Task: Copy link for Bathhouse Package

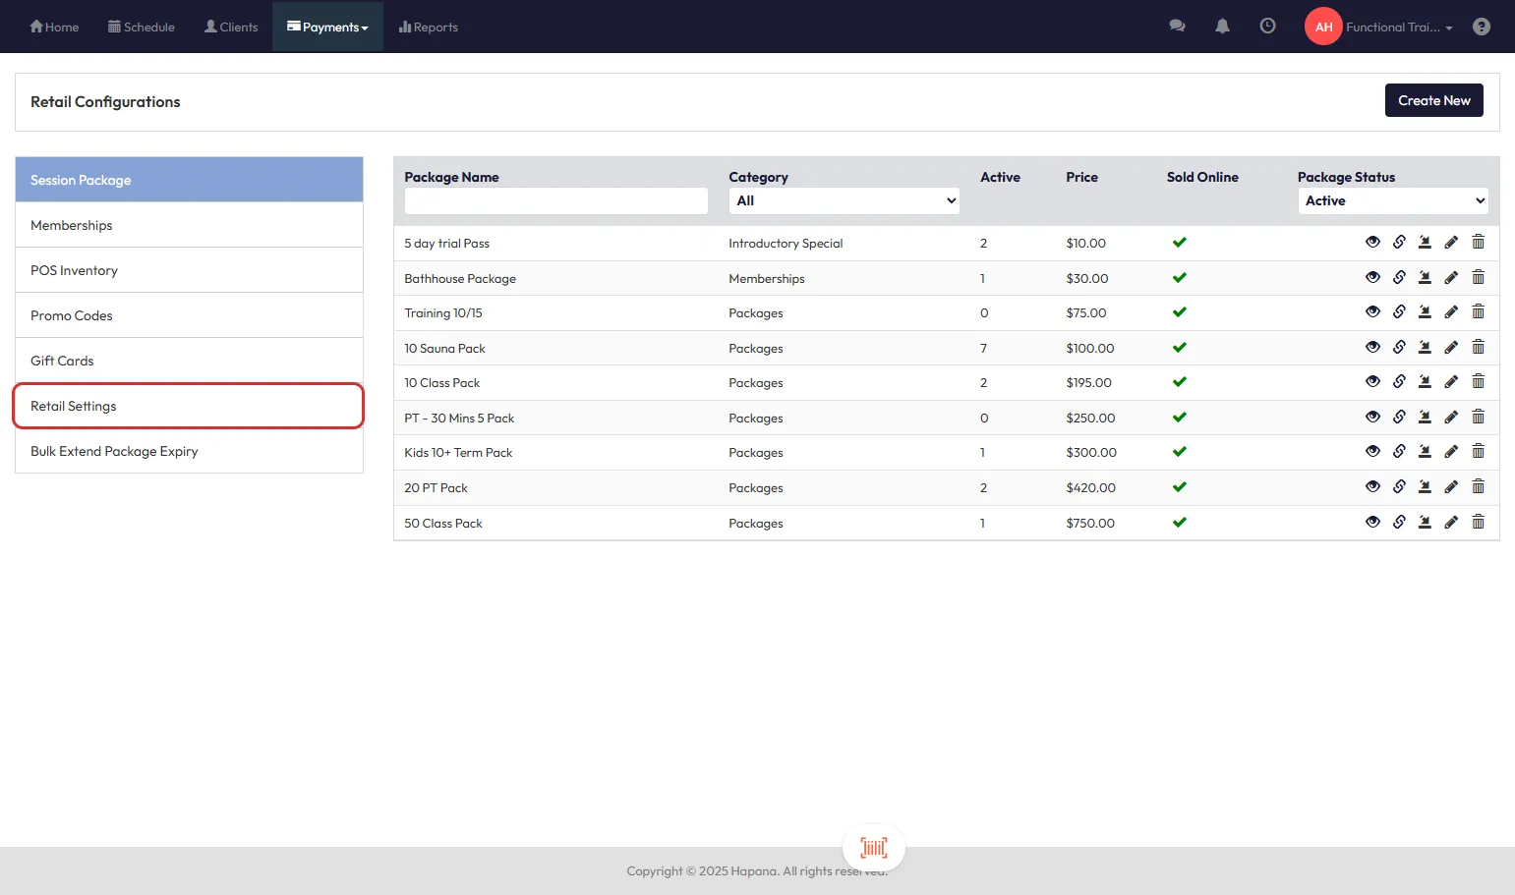Action: point(1399,278)
